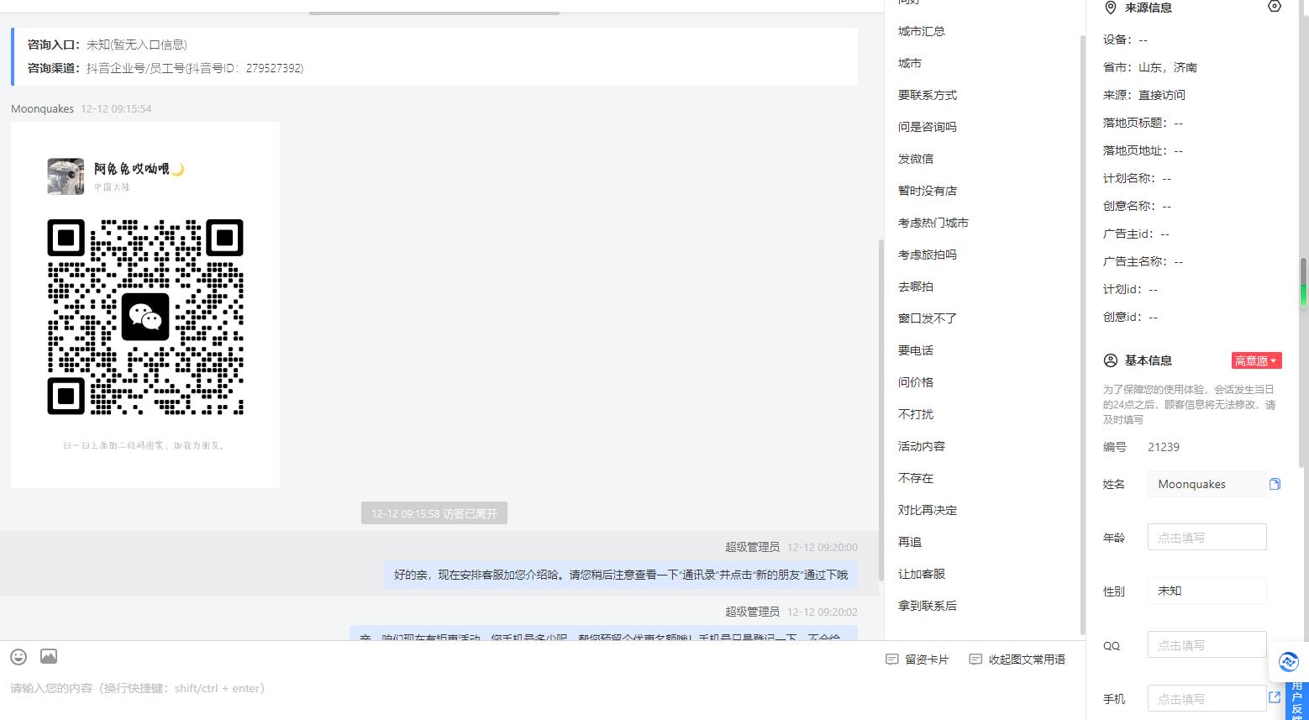Select the quick phrase 拿到联系后
The height and width of the screenshot is (720, 1309).
click(927, 606)
